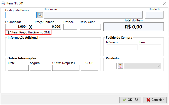
Task: Open the vendor lookup person icon
Action: pos(120,66)
